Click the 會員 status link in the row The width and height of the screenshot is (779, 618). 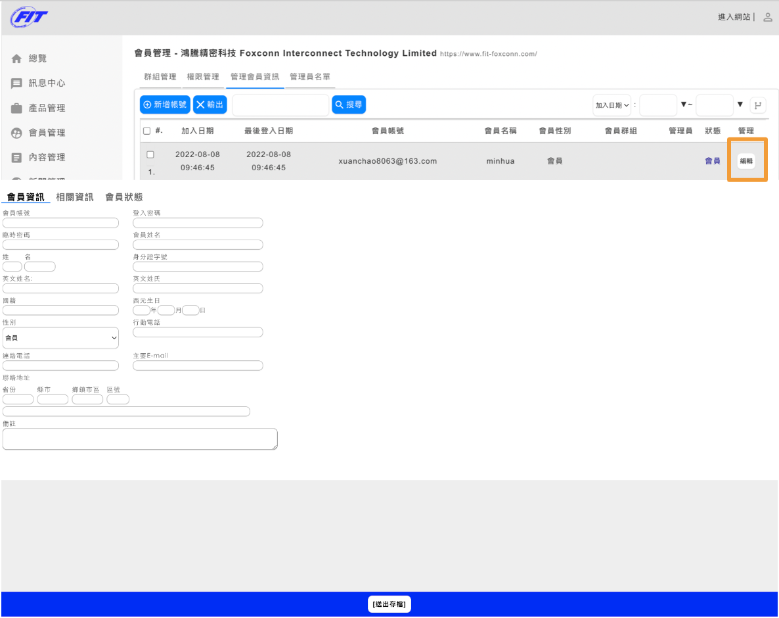(x=713, y=161)
